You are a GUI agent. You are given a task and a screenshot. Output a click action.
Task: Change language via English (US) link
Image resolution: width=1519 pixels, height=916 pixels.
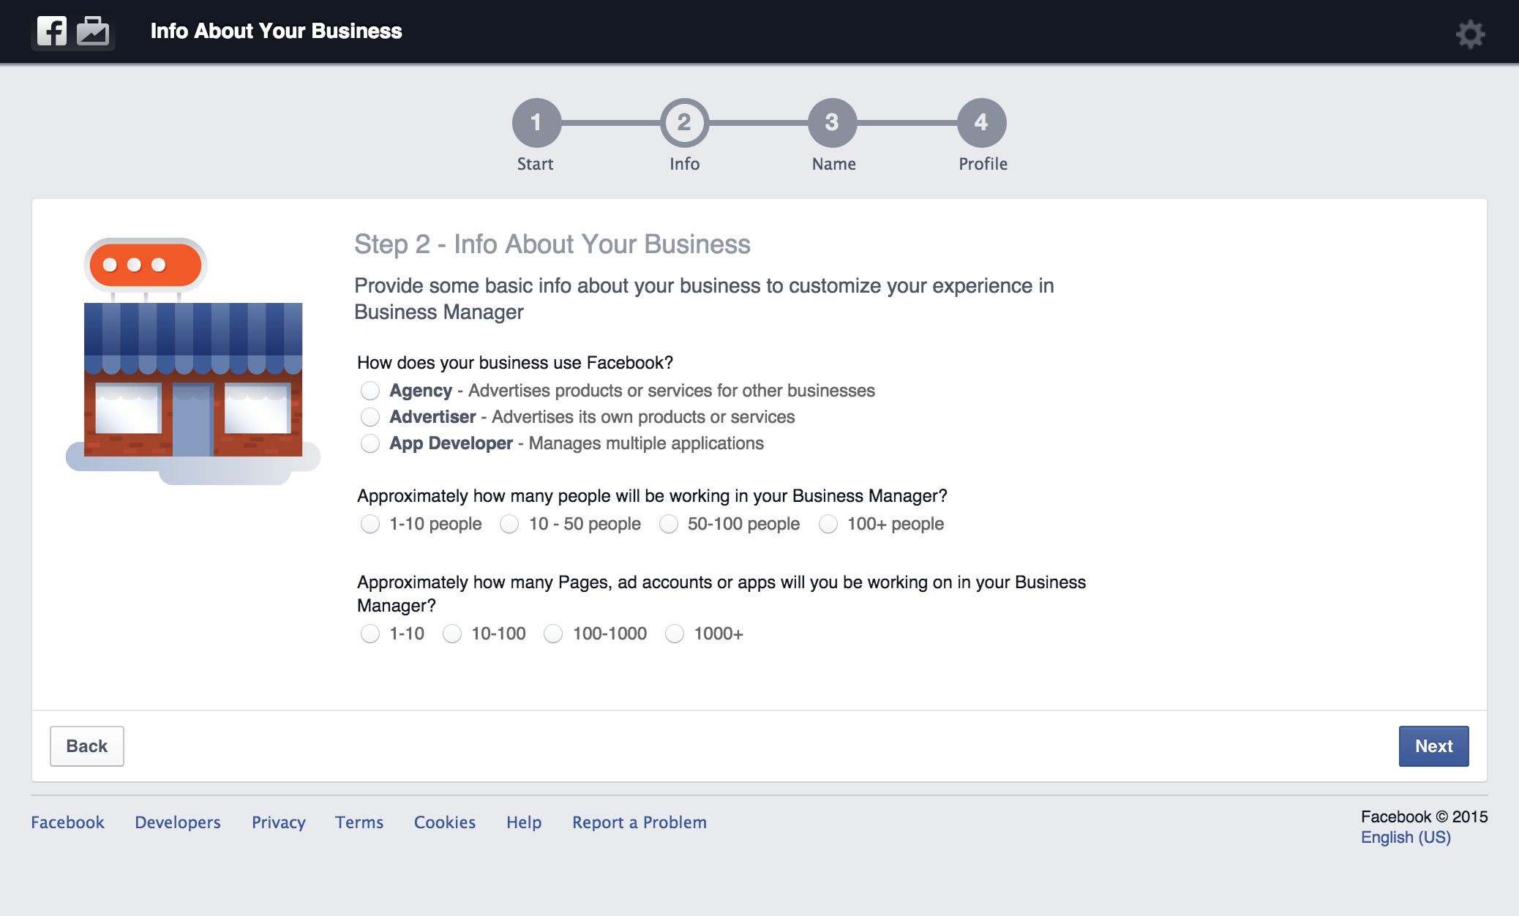tap(1406, 837)
